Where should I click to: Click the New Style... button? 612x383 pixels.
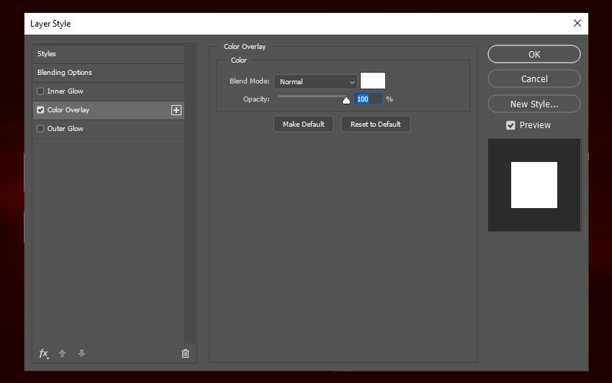[534, 104]
